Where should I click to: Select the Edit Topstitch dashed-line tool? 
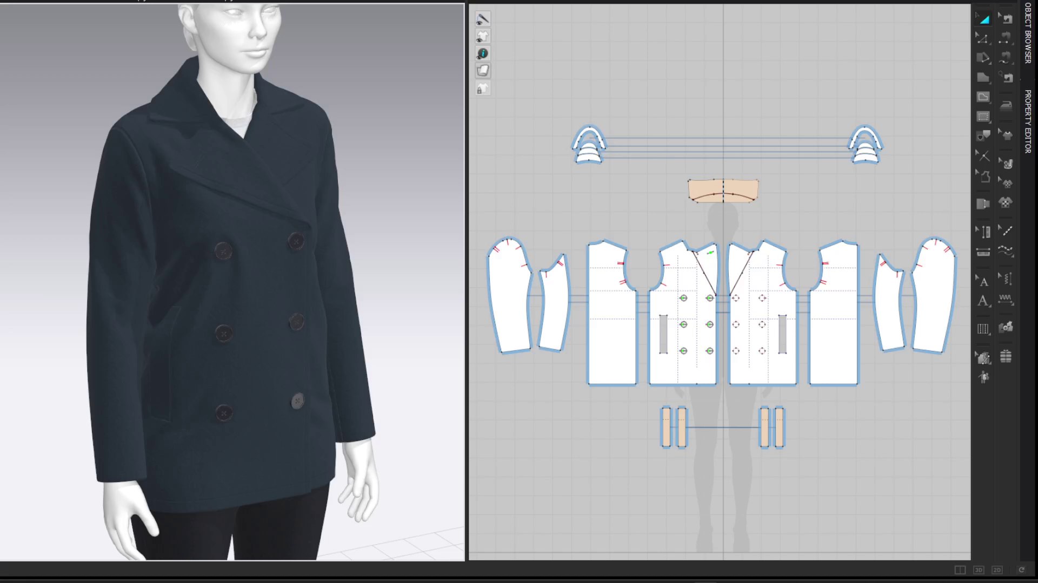point(1006,231)
